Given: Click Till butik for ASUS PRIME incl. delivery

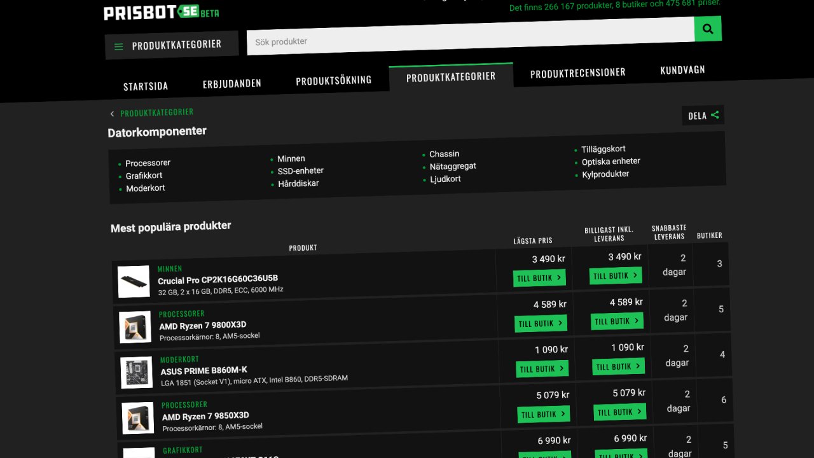Looking at the screenshot, I should [619, 366].
